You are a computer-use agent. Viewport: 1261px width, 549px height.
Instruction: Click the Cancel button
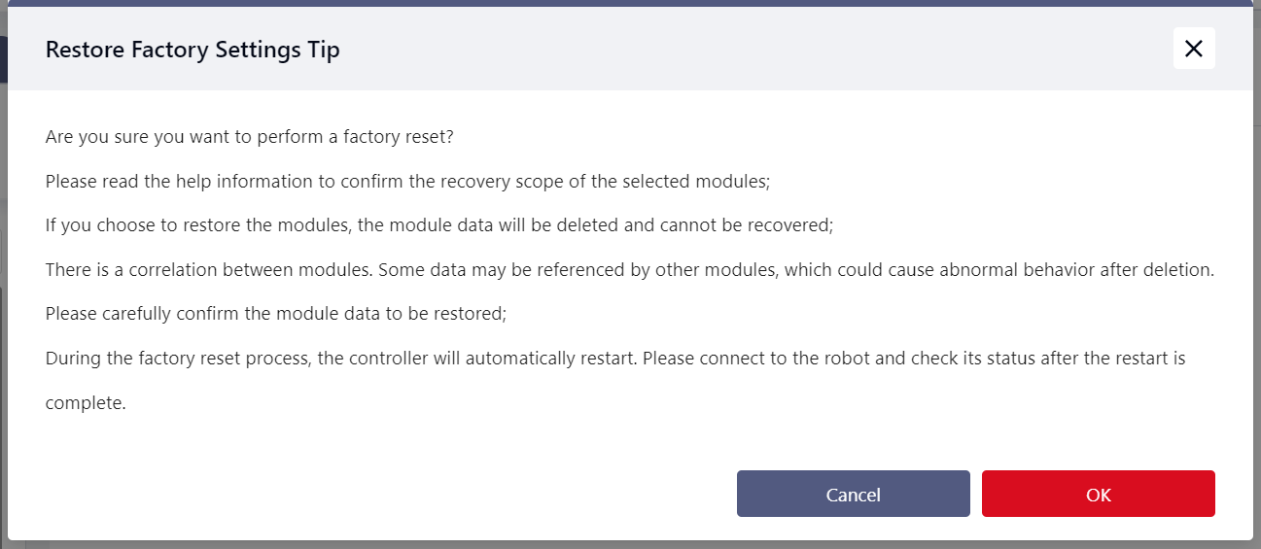pos(853,495)
